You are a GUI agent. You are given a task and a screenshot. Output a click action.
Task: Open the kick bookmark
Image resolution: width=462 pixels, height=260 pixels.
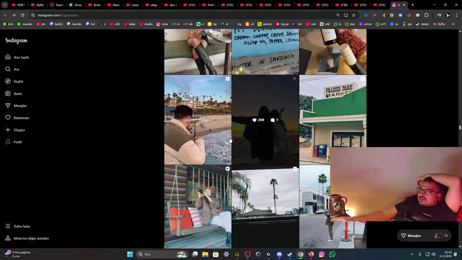pyautogui.click(x=8, y=24)
